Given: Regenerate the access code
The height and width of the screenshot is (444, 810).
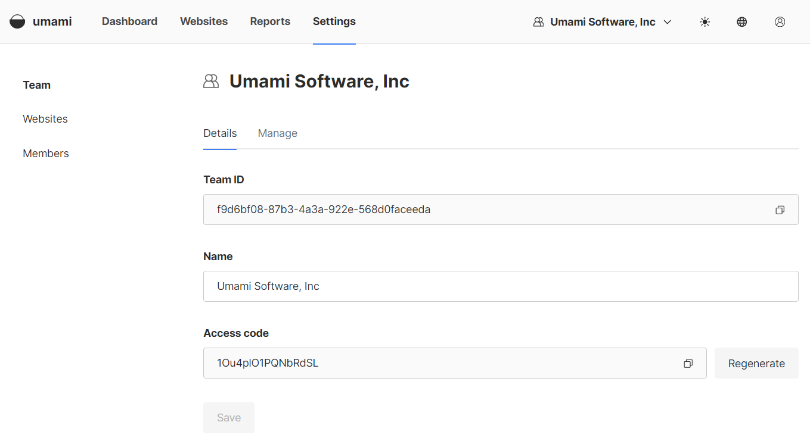Looking at the screenshot, I should [756, 364].
